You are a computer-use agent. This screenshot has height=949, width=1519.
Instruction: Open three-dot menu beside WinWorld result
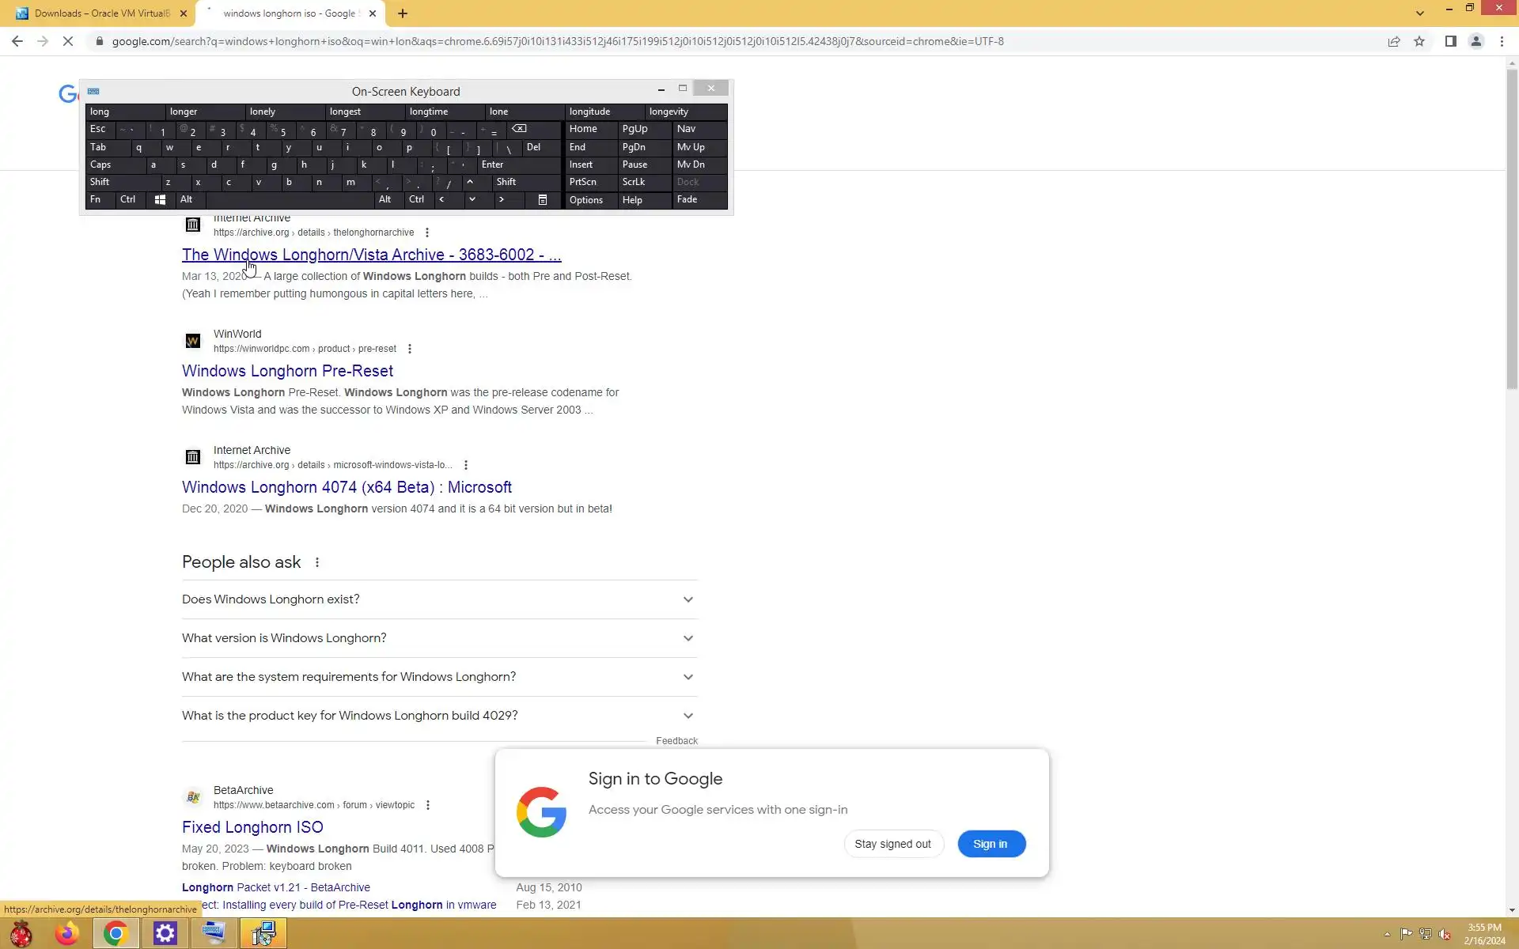[409, 349]
